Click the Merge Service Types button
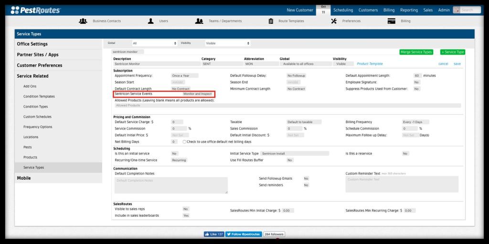 (x=416, y=52)
